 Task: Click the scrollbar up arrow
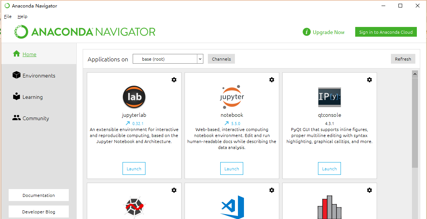pos(415,74)
